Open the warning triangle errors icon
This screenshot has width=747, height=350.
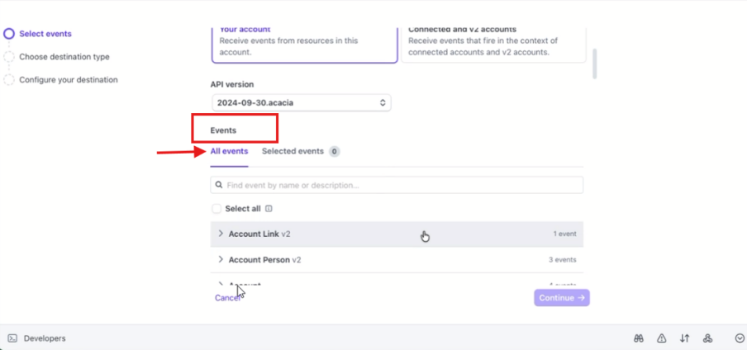pos(662,338)
